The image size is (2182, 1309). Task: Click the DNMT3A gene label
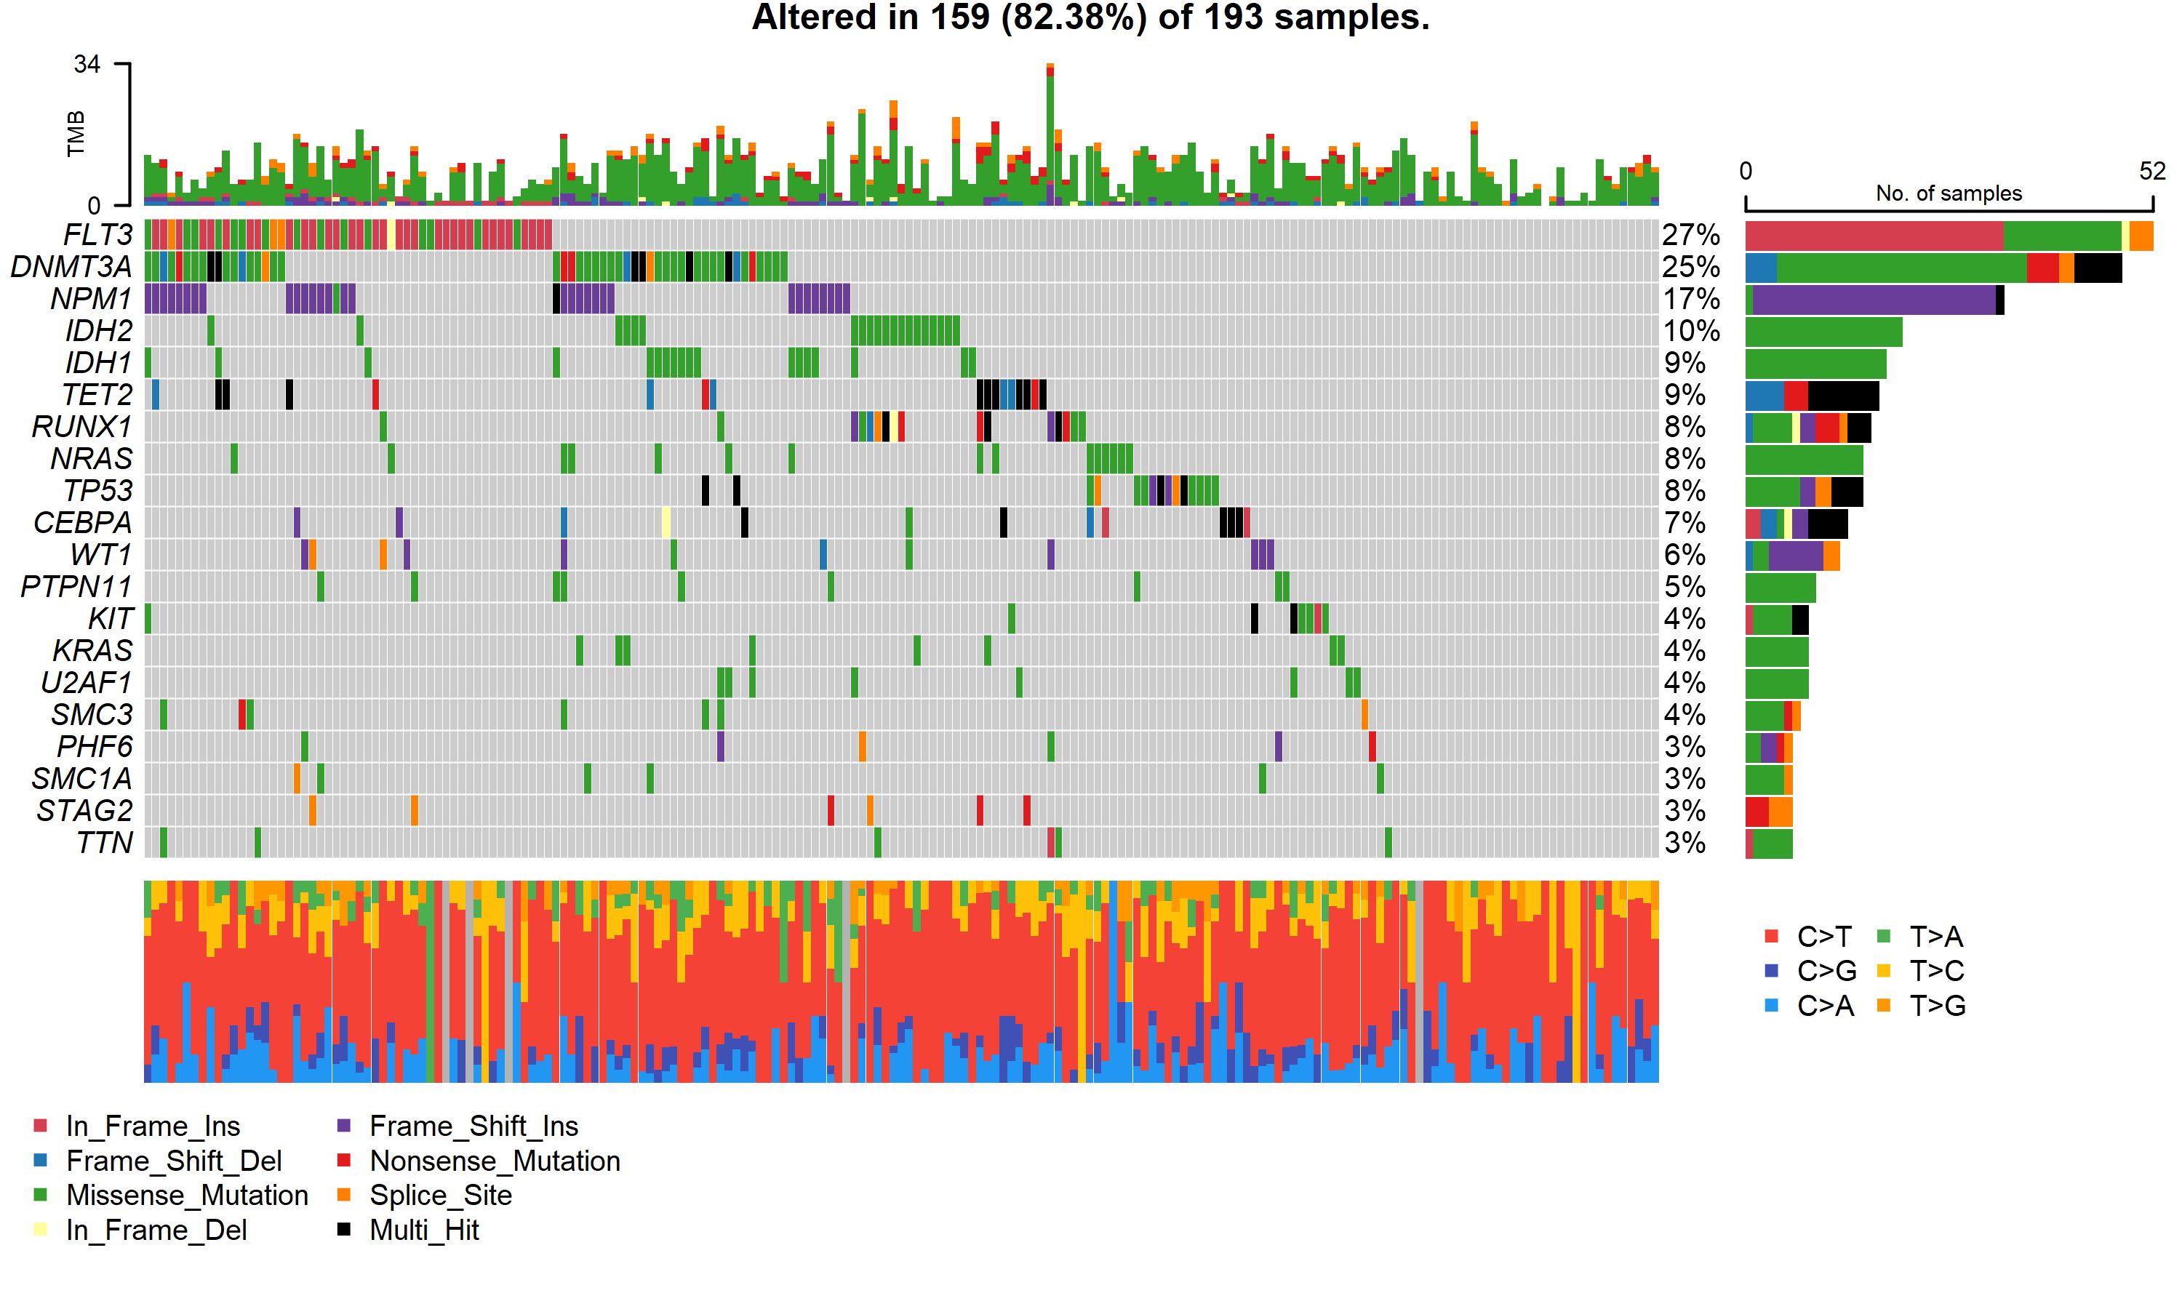[71, 266]
